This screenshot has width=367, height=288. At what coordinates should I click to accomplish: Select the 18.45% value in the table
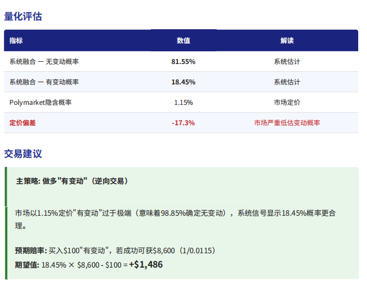point(183,82)
